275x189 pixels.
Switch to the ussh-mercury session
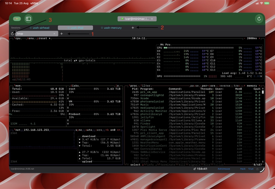click(x=111, y=28)
